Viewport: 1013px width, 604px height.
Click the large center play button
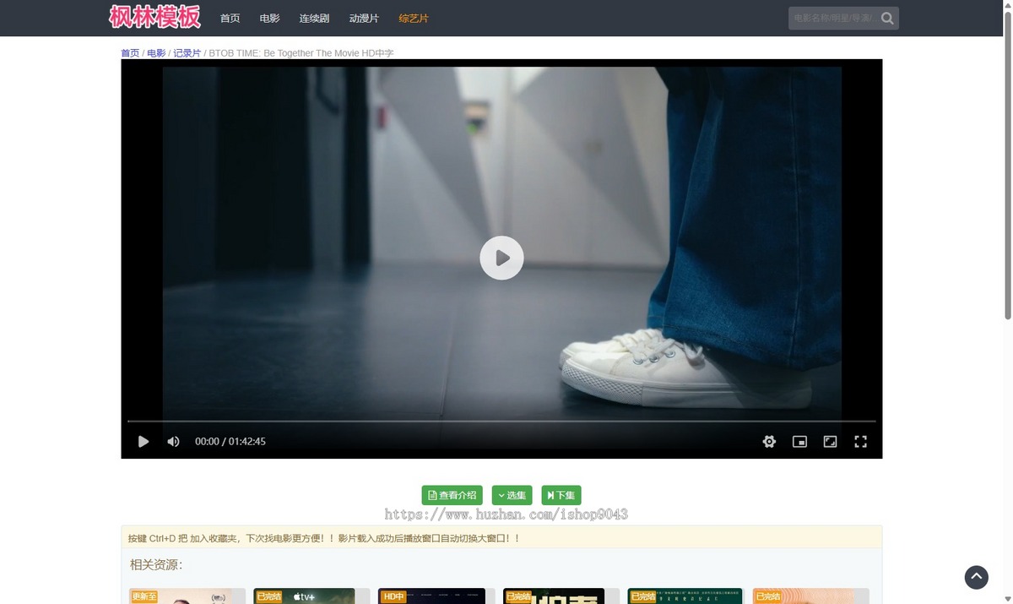point(501,258)
